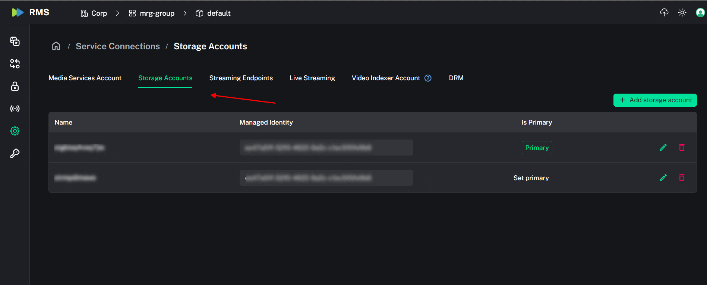Open the transforms sidebar icon
The image size is (707, 285).
click(x=15, y=64)
